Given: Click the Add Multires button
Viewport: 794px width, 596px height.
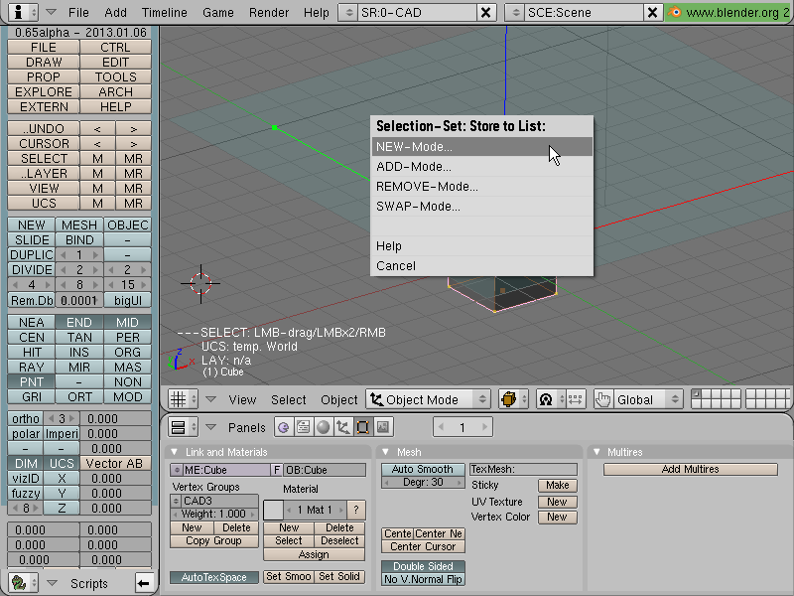Looking at the screenshot, I should [690, 469].
